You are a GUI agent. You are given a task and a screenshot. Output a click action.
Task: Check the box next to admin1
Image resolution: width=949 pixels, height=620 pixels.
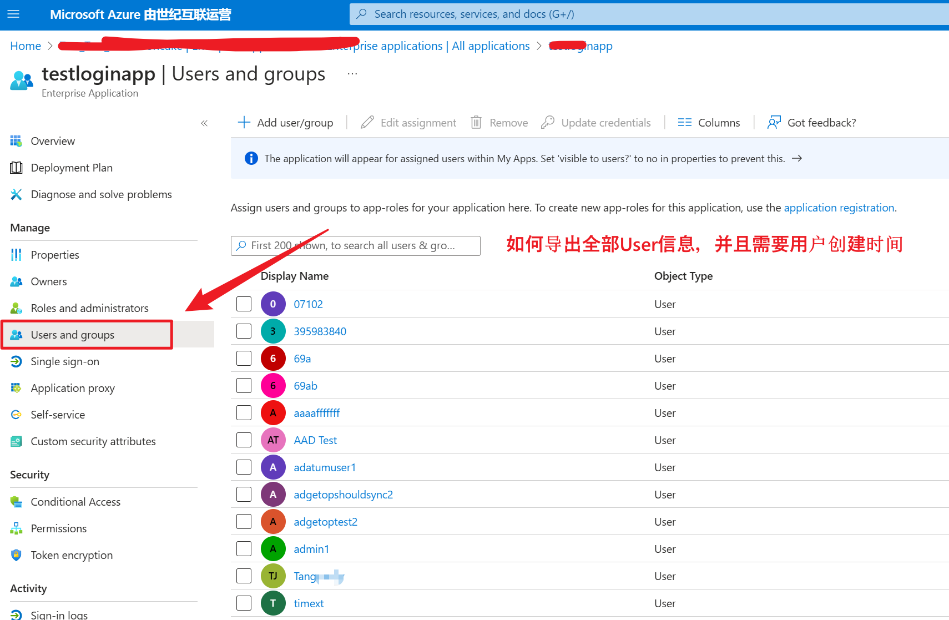244,549
